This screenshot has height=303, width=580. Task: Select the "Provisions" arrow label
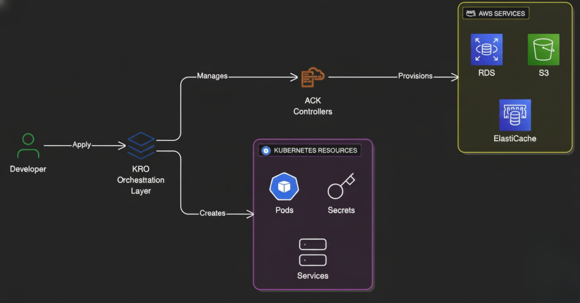[x=415, y=76]
